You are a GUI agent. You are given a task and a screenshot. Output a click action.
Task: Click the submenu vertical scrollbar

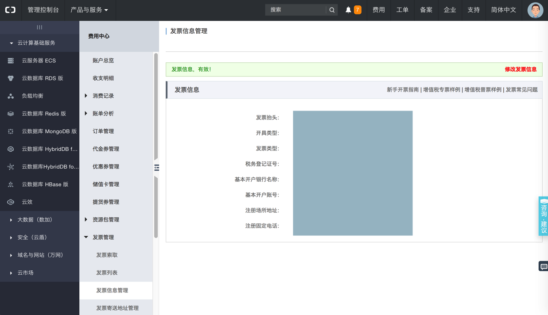pyautogui.click(x=156, y=146)
